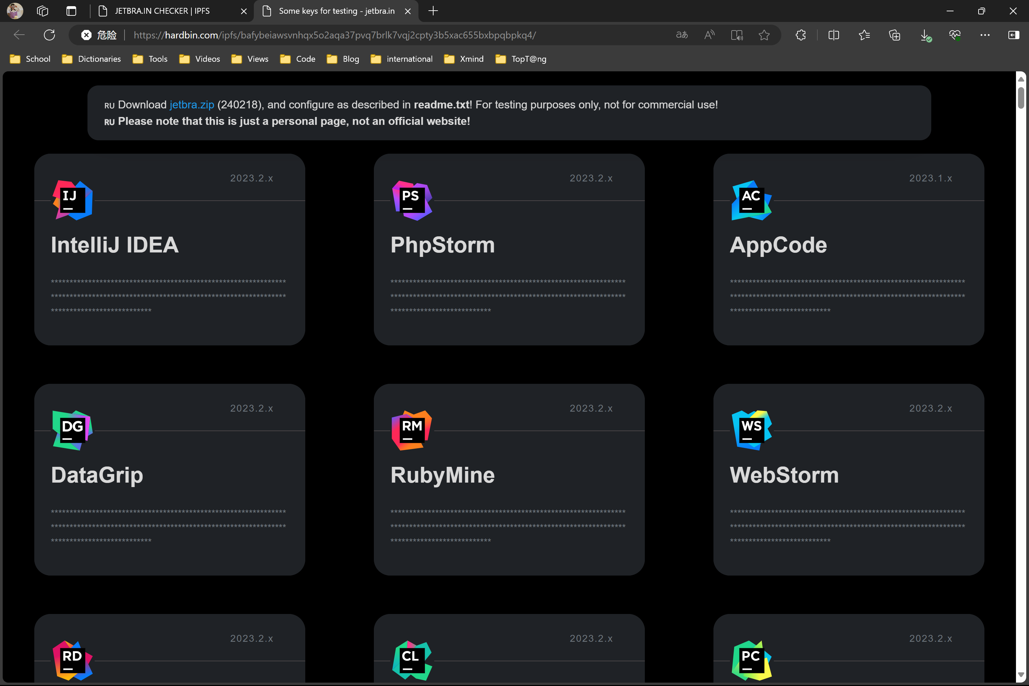
Task: Click the WebStorm heading
Action: [x=784, y=475]
